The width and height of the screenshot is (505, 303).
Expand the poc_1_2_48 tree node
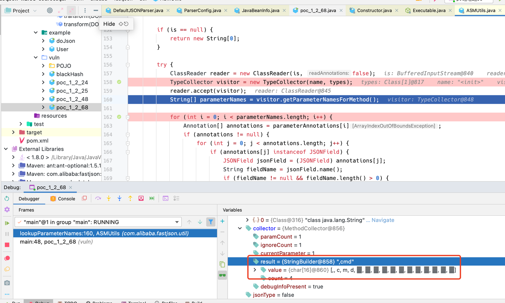coord(43,99)
